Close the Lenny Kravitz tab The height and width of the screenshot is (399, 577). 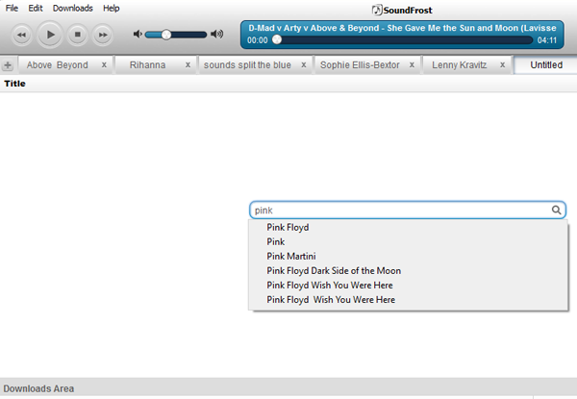point(502,65)
